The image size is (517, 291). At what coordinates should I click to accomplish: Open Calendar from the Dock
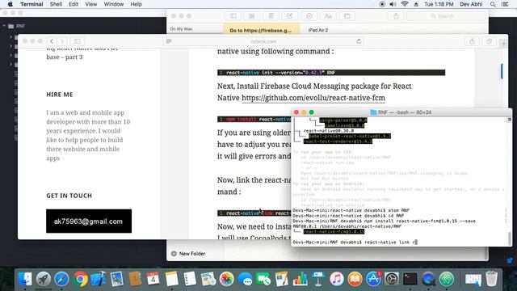pyautogui.click(x=153, y=279)
